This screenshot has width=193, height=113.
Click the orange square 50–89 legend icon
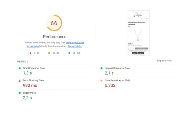point(49,53)
